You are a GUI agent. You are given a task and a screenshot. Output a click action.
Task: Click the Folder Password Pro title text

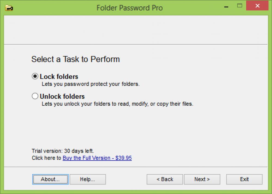tap(129, 8)
